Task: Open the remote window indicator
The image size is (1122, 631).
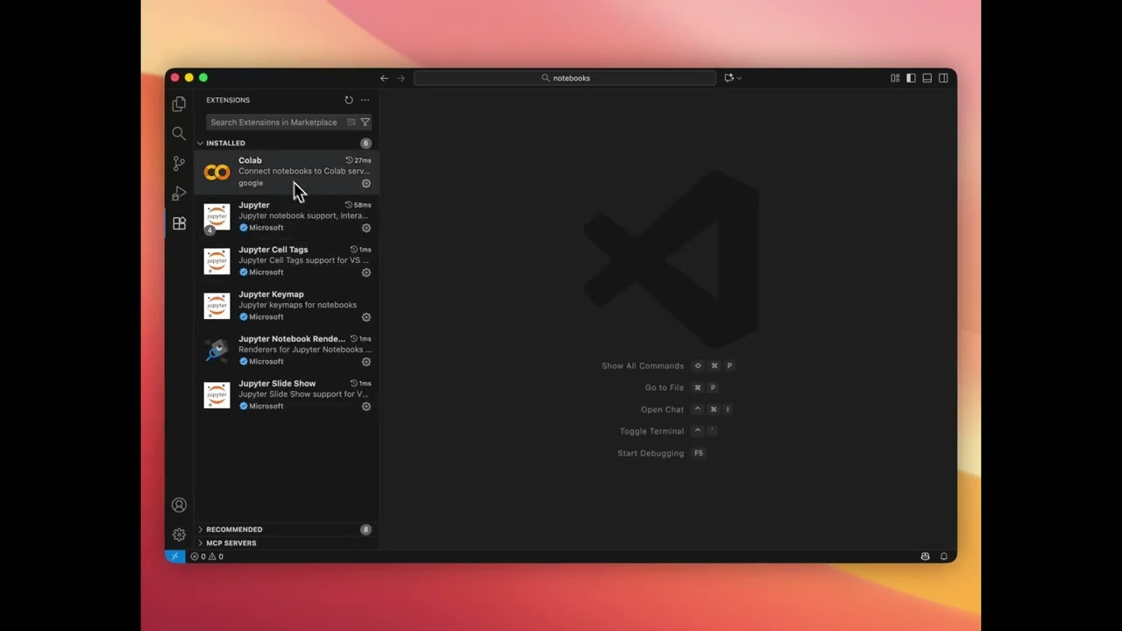Action: tap(175, 557)
